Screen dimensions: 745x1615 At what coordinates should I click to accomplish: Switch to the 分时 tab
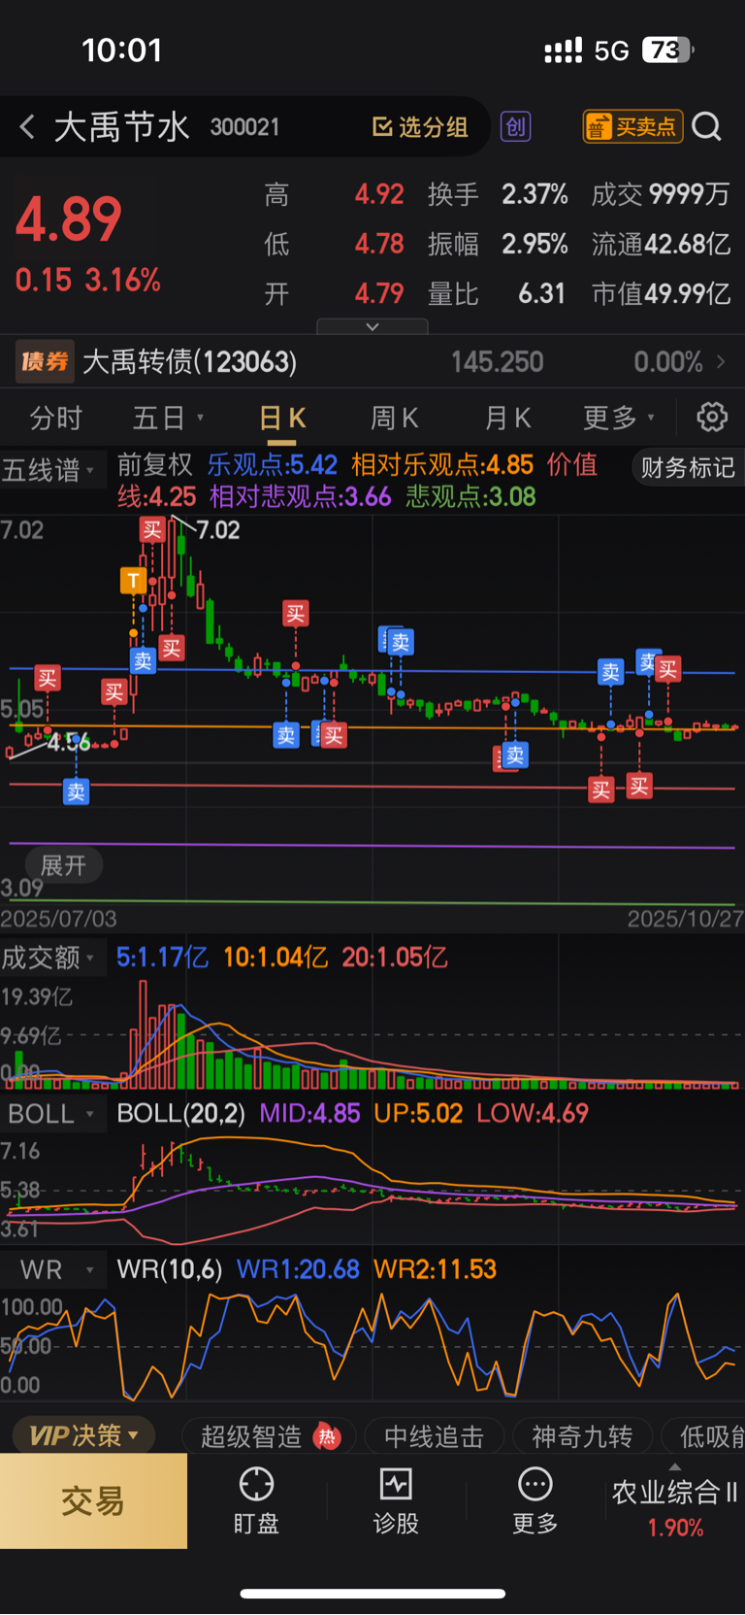(x=56, y=419)
